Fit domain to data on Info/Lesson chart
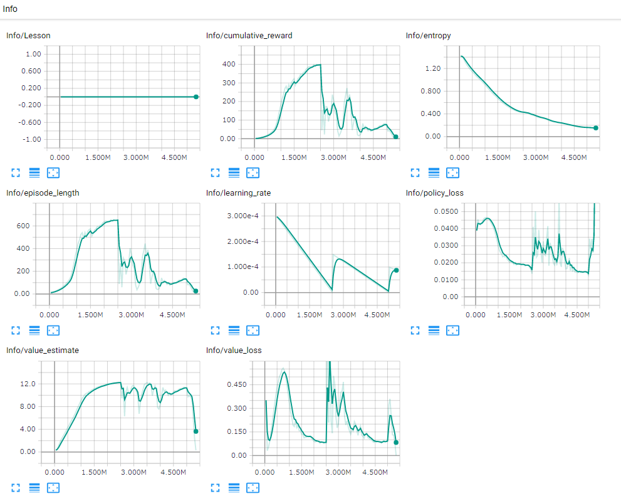Image resolution: width=621 pixels, height=501 pixels. click(53, 173)
